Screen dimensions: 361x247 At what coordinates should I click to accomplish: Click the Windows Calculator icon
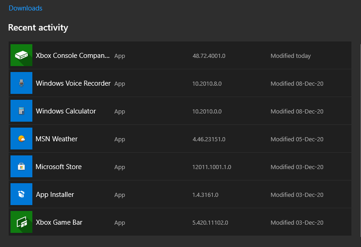pos(21,111)
